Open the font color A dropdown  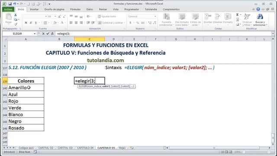[x=65, y=23]
